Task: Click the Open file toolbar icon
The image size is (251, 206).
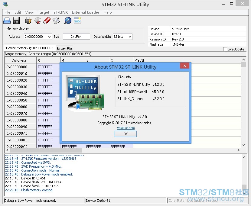Action: click(x=7, y=21)
